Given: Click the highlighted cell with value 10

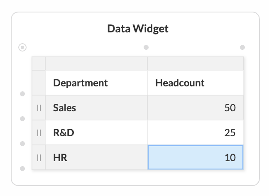Looking at the screenshot, I should coord(196,157).
